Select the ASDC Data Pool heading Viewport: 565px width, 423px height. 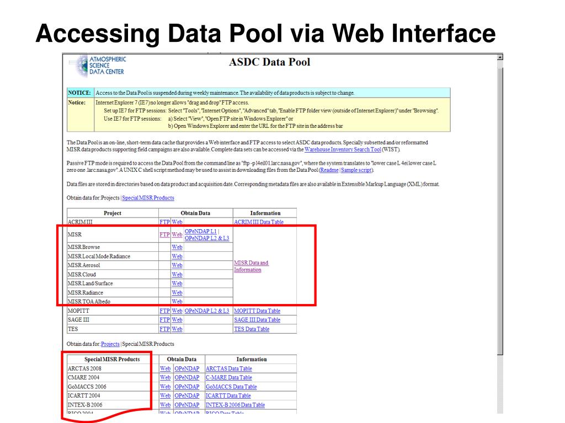click(269, 62)
